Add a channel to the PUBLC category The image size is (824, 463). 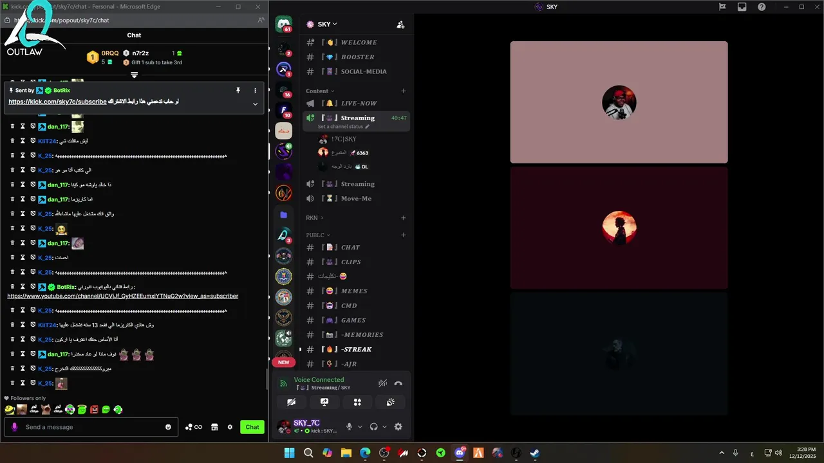[x=404, y=235]
